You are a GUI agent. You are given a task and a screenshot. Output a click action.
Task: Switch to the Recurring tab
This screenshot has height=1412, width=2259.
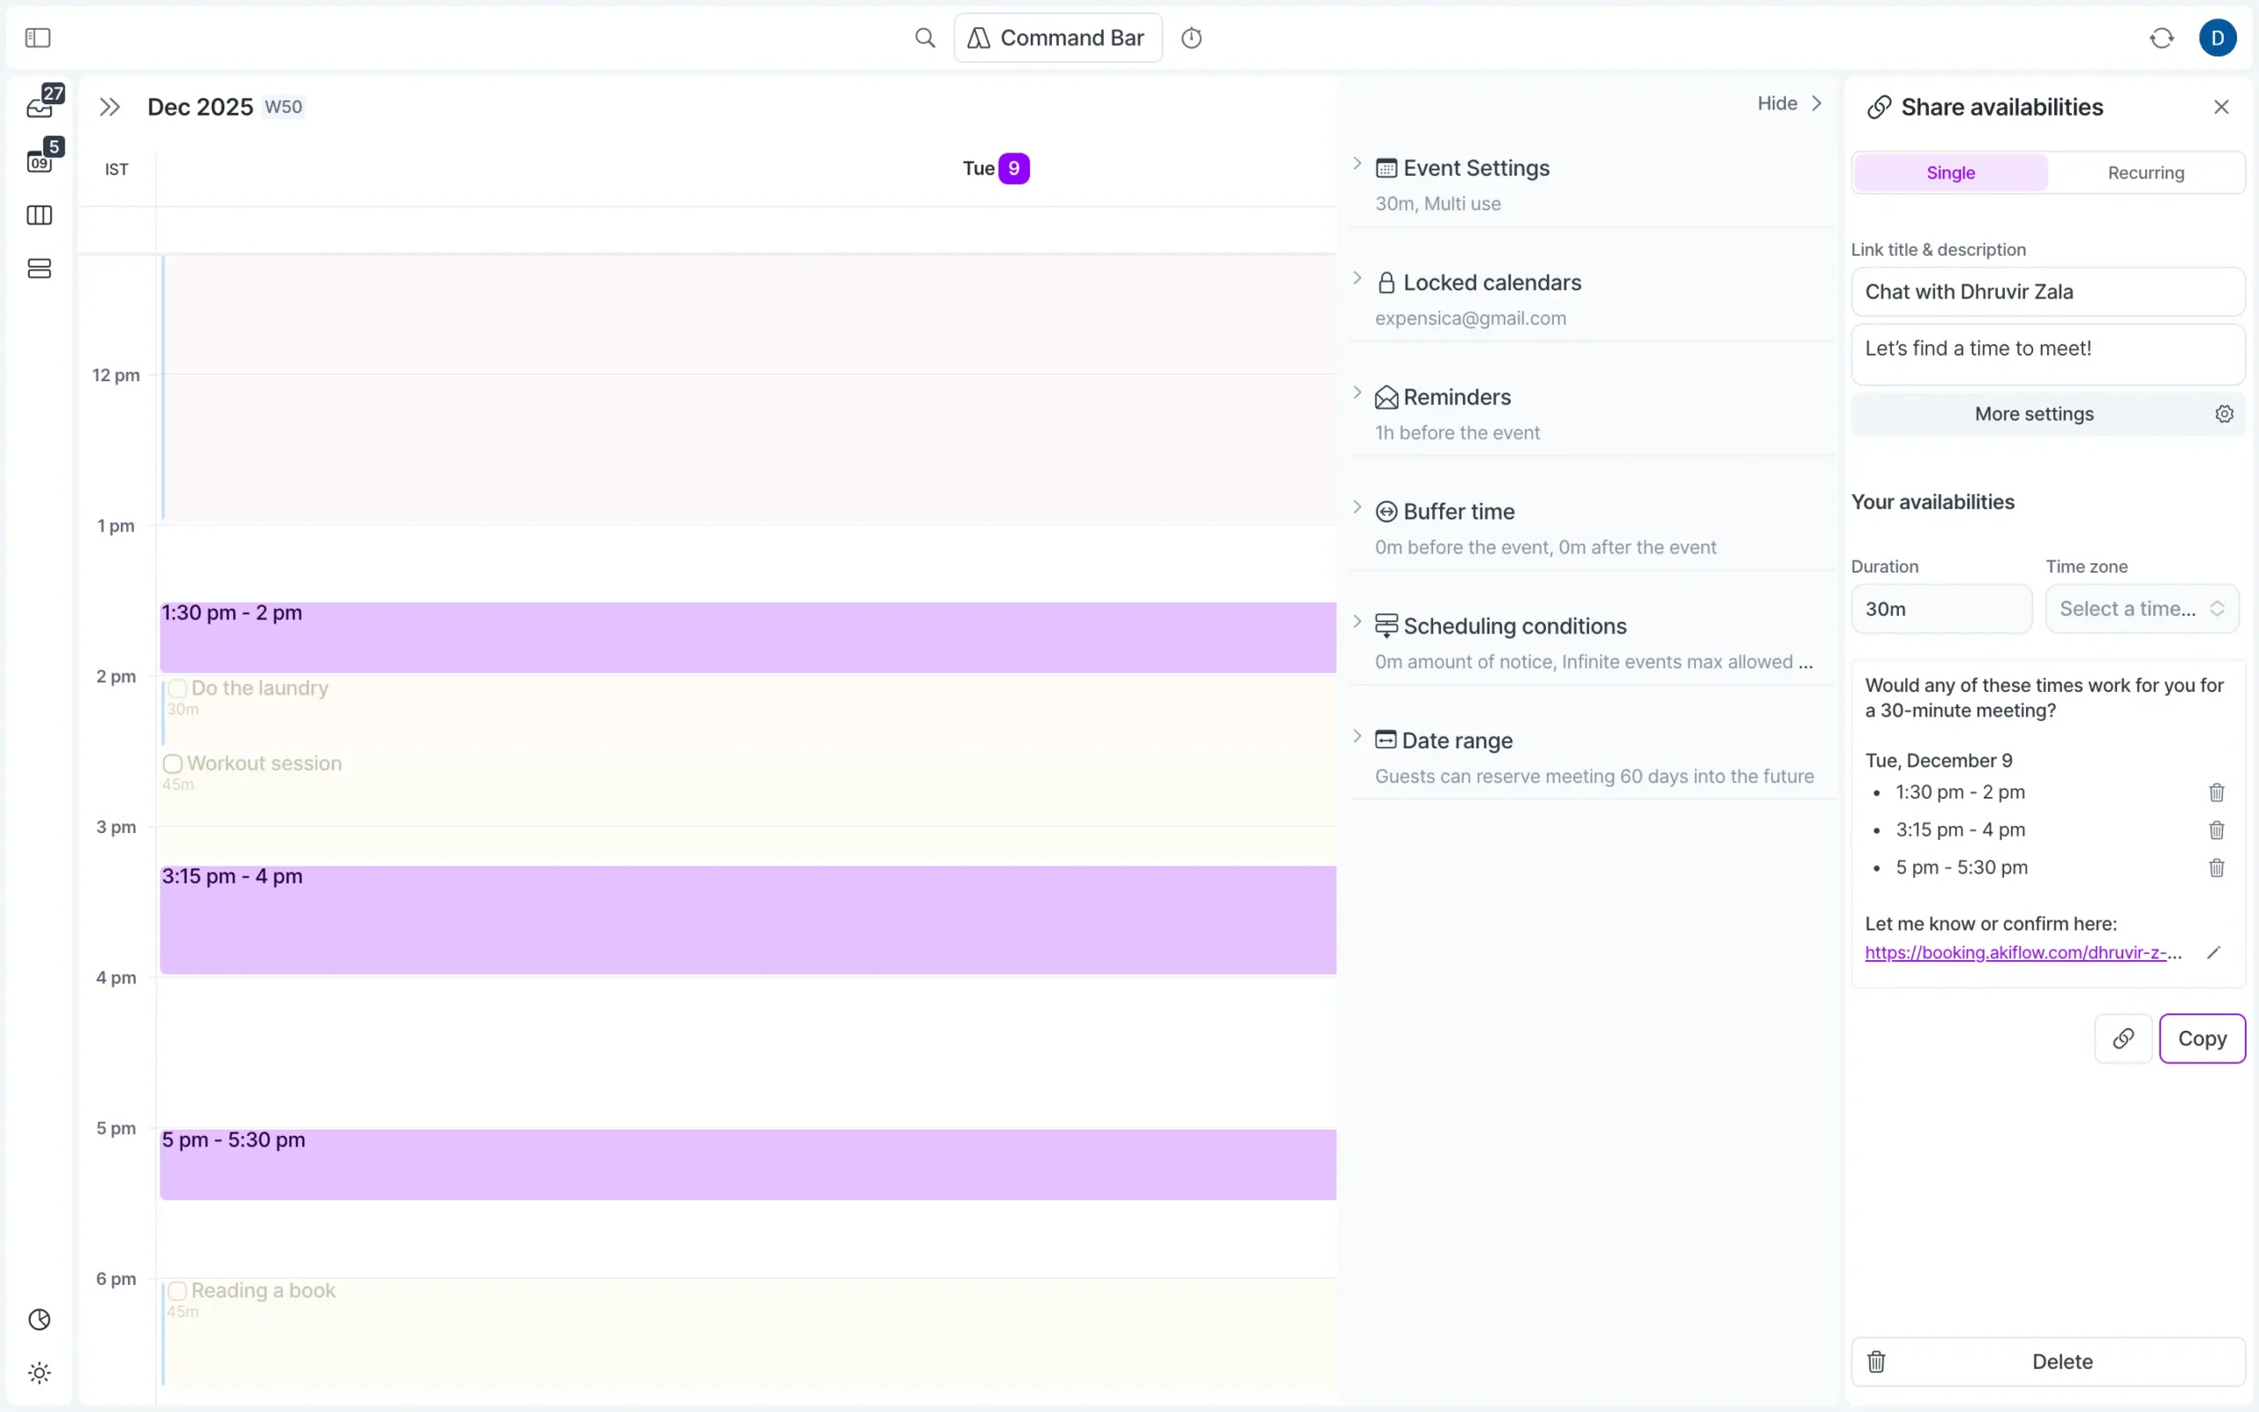point(2144,172)
